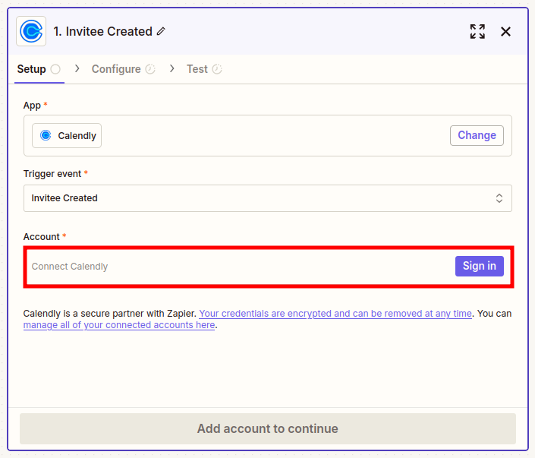535x458 pixels.
Task: Click the Calendly icon inside app chip
Action: (46, 136)
